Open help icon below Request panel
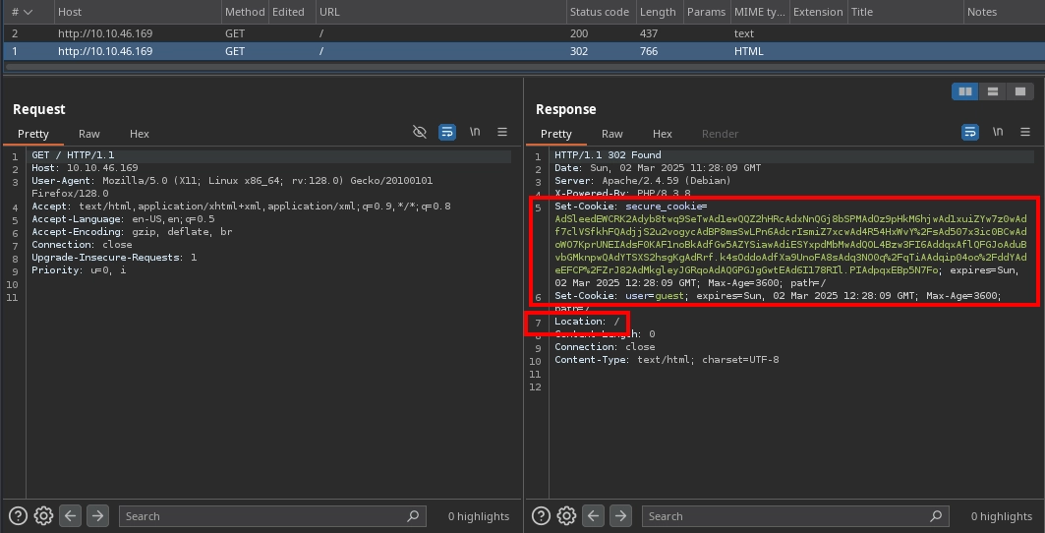This screenshot has width=1045, height=533. (x=19, y=515)
